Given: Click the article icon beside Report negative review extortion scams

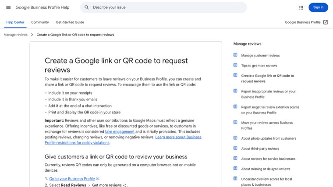Looking at the screenshot, I should pyautogui.click(x=235, y=106).
